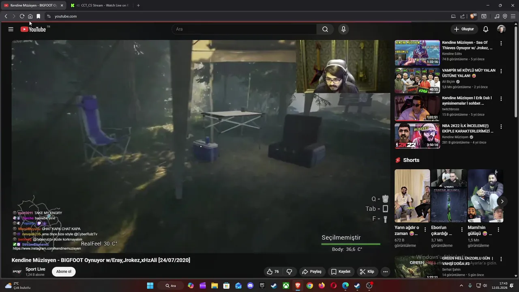This screenshot has height=292, width=519.
Task: Click the Oluştur create button
Action: (464, 29)
